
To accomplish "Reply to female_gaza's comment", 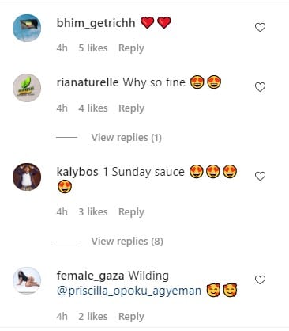I will tap(131, 317).
